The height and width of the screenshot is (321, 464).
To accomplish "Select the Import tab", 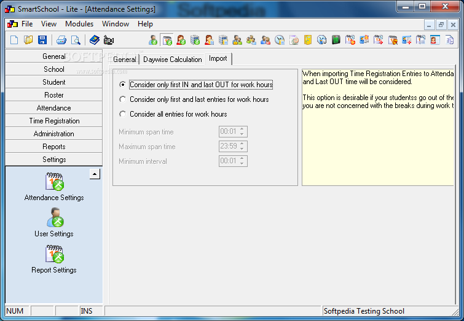I will [218, 58].
